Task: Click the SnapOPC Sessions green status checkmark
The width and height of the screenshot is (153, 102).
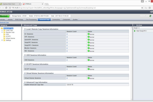Action: tap(88, 42)
